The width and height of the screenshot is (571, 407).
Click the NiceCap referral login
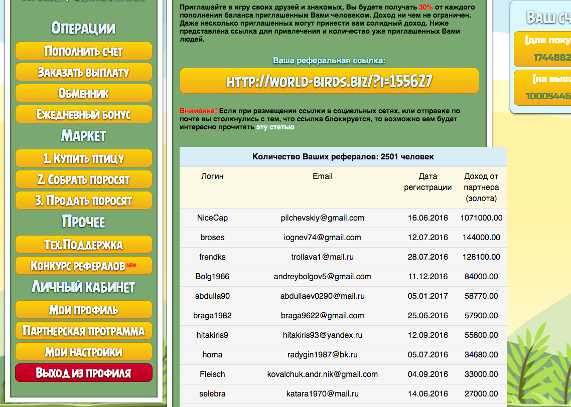click(212, 218)
